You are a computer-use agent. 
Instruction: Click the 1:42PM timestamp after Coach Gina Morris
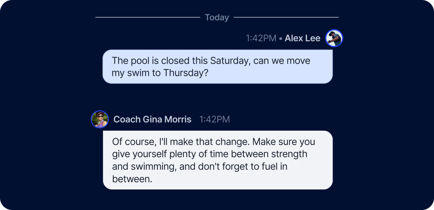click(x=215, y=119)
